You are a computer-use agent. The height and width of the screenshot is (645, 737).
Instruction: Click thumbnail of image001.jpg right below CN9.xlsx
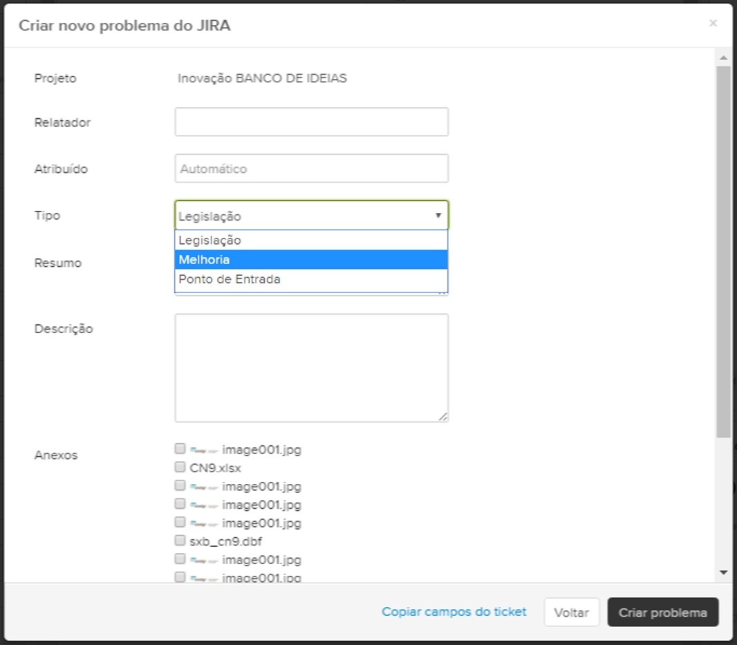[x=204, y=487]
